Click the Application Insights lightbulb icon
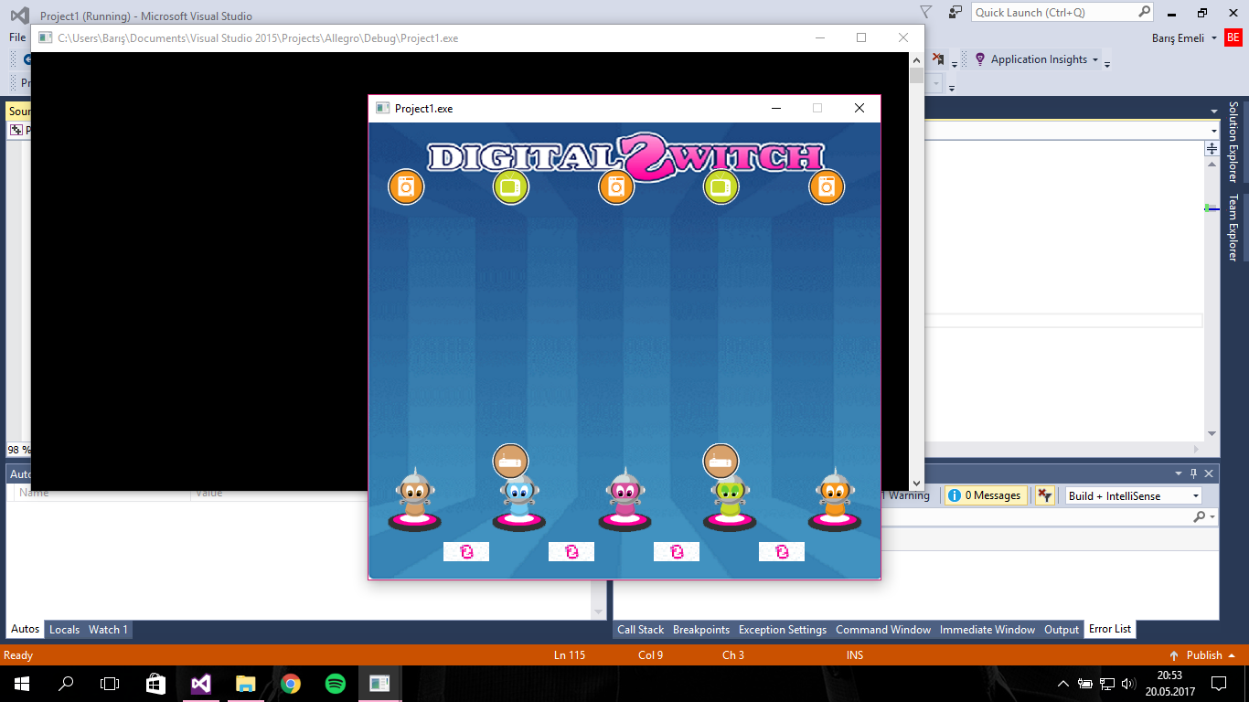Image resolution: width=1249 pixels, height=702 pixels. [980, 59]
